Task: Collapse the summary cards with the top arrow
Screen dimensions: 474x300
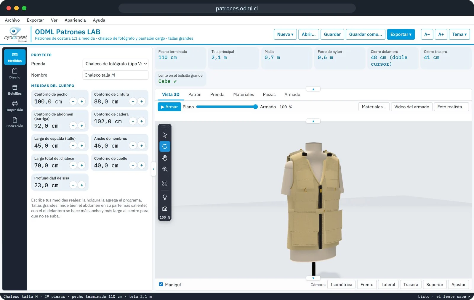Action: 313,89
